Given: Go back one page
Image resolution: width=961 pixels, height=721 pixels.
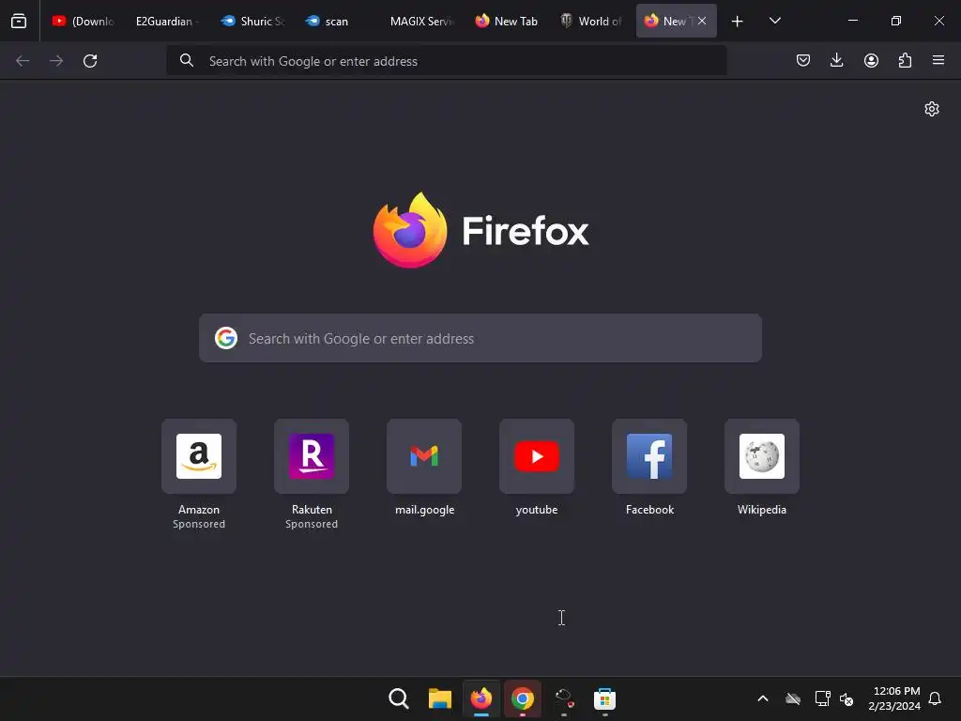Looking at the screenshot, I should pos(23,61).
